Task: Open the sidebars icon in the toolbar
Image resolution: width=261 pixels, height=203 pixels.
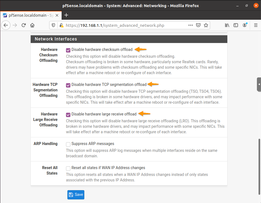Action: [236, 25]
